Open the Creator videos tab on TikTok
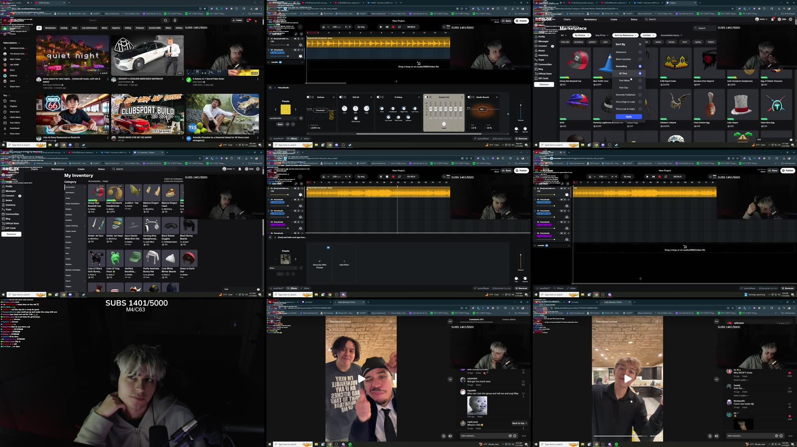The height and width of the screenshot is (447, 797). [x=510, y=319]
